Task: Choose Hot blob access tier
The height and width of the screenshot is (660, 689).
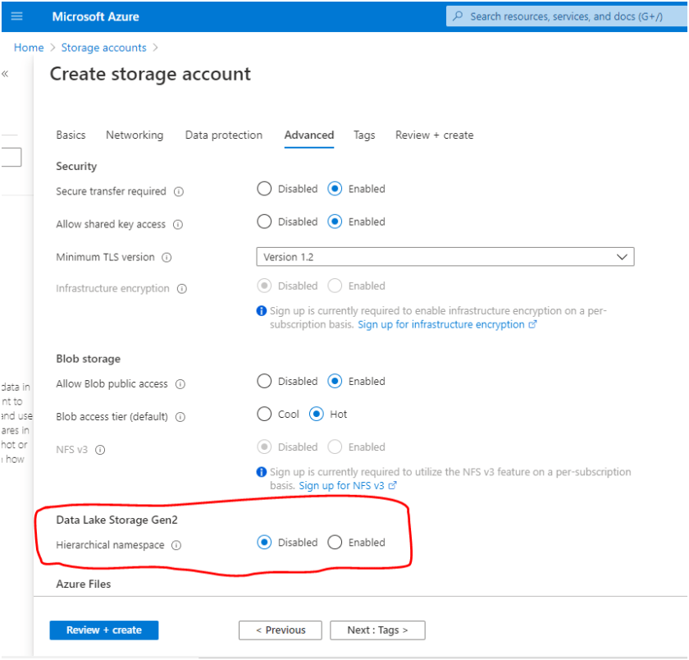Action: coord(317,415)
